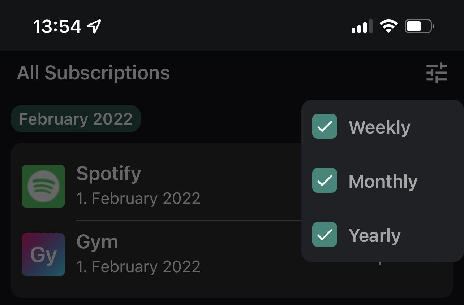Select the Monthly menu label
The image size is (464, 305).
click(x=383, y=181)
